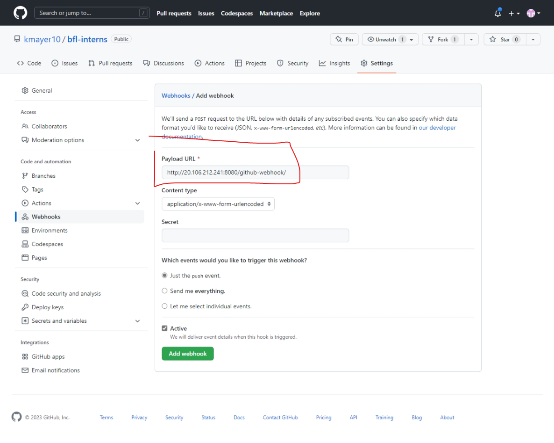Open GitHub apps under Integrations
Viewport: 554px width, 443px height.
coord(47,356)
